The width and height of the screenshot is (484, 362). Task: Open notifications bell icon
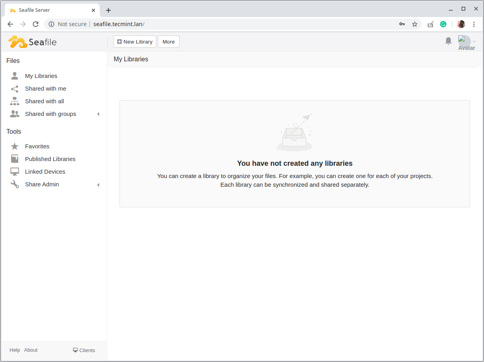448,41
